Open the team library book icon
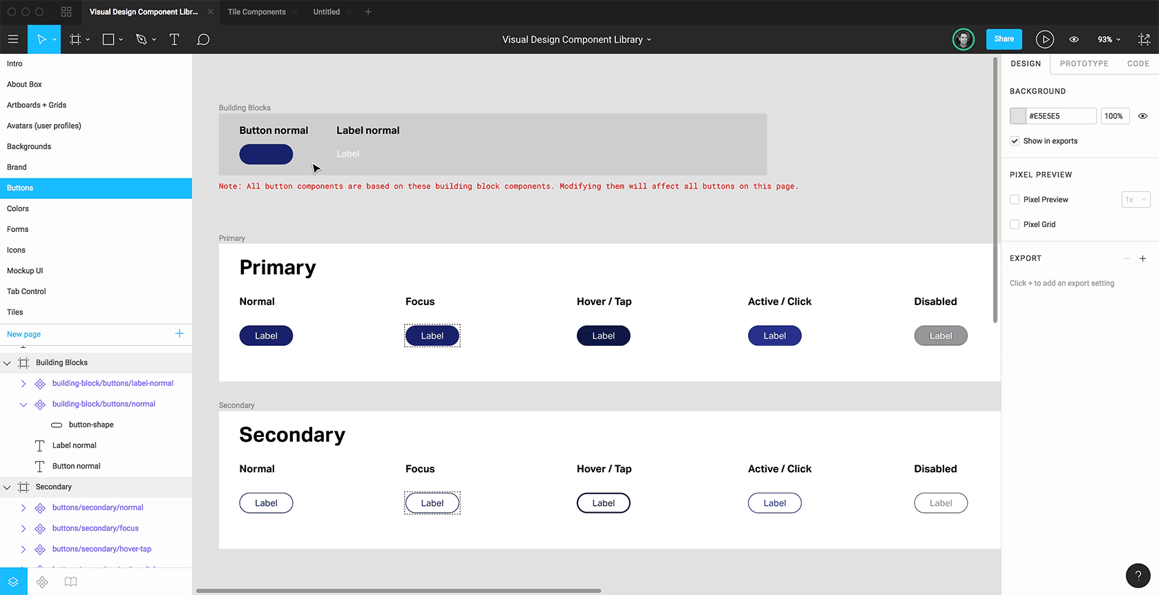Screen dimensions: 1159x595 70,582
